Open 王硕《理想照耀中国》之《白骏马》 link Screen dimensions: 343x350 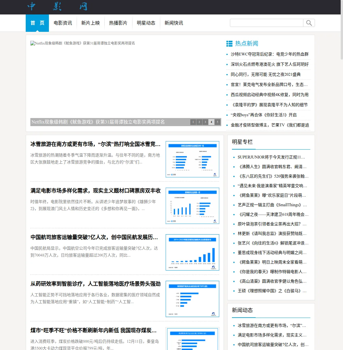pos(272,291)
